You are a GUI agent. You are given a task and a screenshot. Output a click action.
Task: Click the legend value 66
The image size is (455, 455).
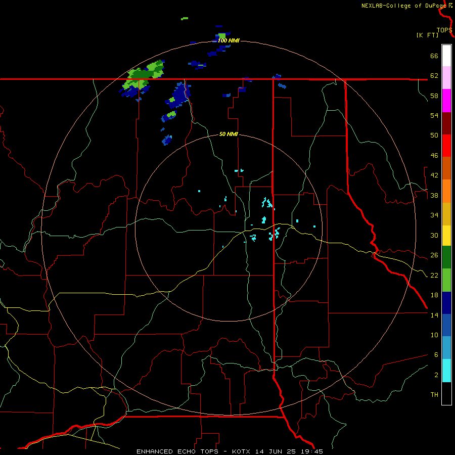coord(434,56)
